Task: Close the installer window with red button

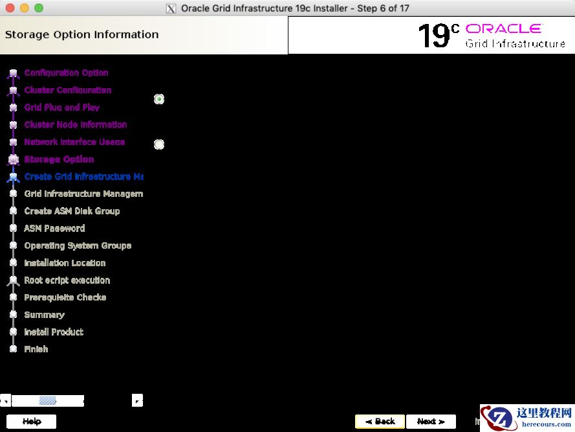Action: coord(10,8)
